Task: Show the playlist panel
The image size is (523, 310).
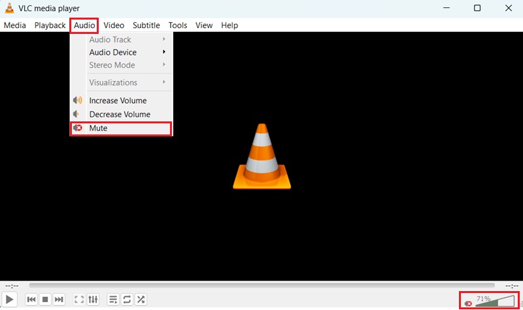Action: coord(113,300)
